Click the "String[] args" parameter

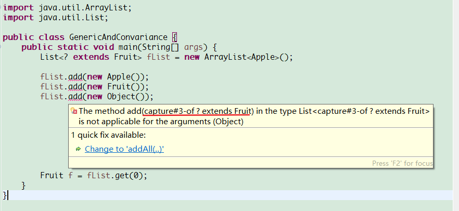point(172,47)
